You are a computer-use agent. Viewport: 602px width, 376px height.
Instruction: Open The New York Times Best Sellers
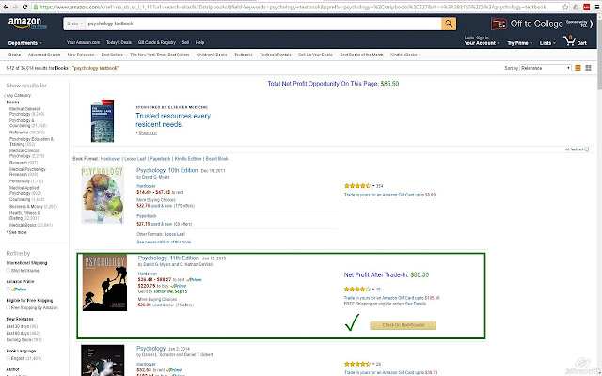click(x=160, y=55)
